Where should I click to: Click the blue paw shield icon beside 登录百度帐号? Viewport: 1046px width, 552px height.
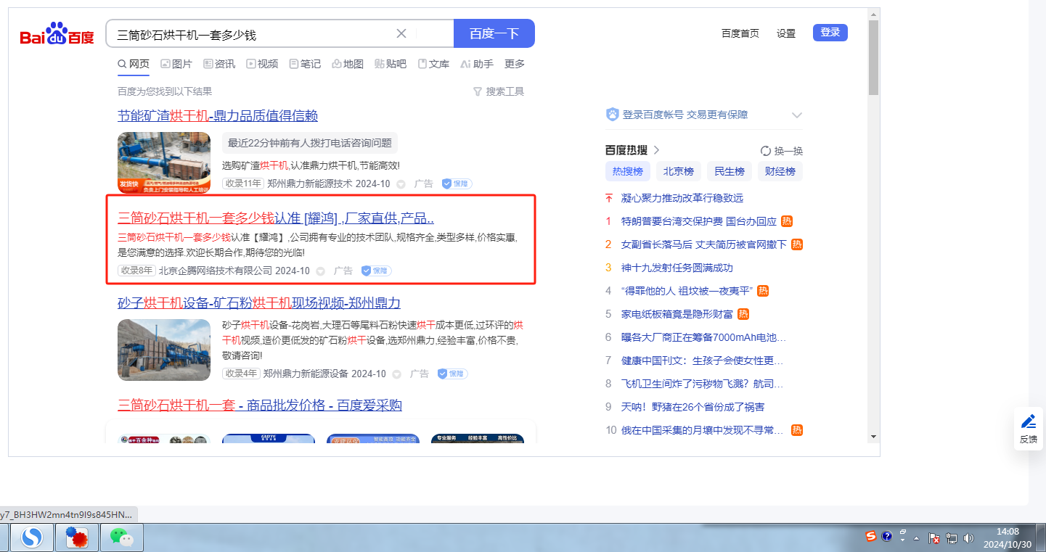[612, 115]
